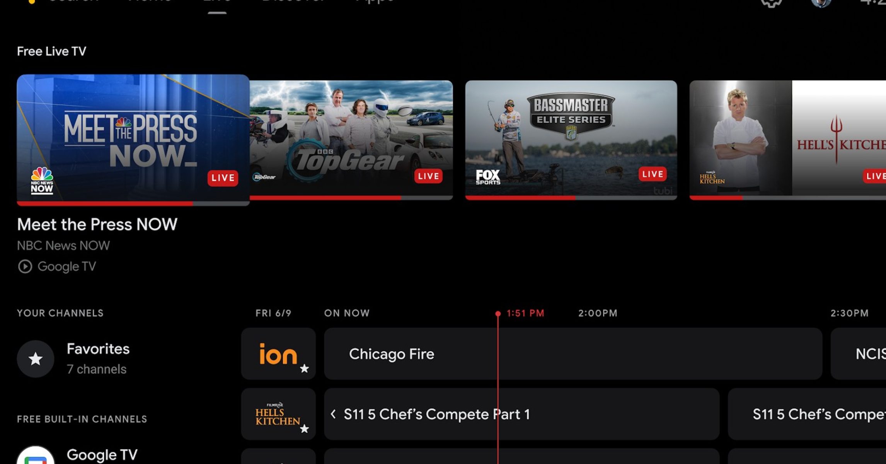
Task: Click the Fox Sports logo on Bassmaster
Action: [487, 177]
